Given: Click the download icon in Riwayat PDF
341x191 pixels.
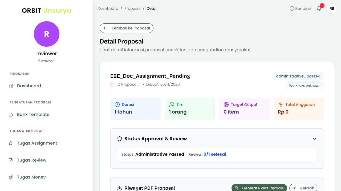Looking at the screenshot, I should tap(120, 188).
